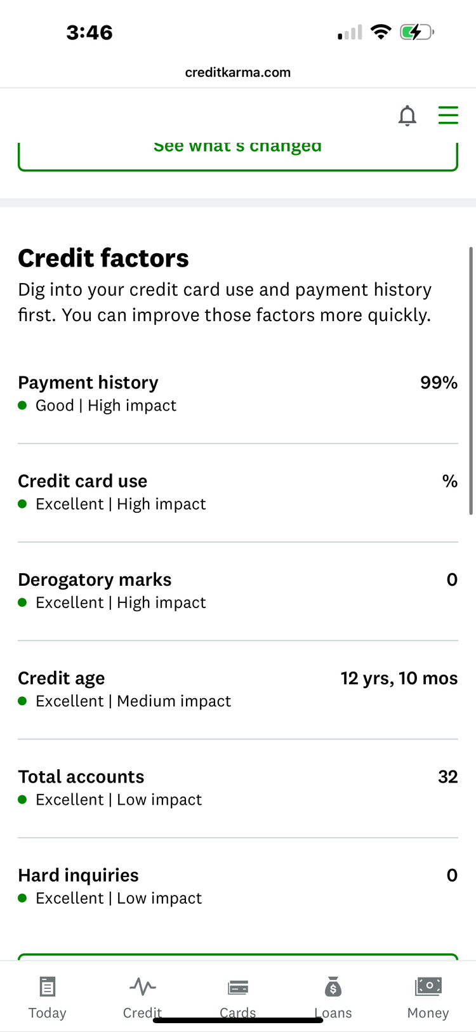Tap the Today document icon
The image size is (476, 1032).
(x=48, y=987)
